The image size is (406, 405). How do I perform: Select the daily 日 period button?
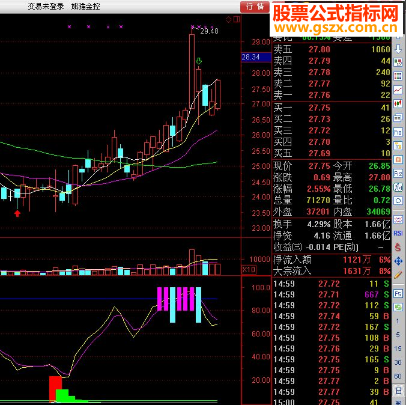[x=398, y=390]
